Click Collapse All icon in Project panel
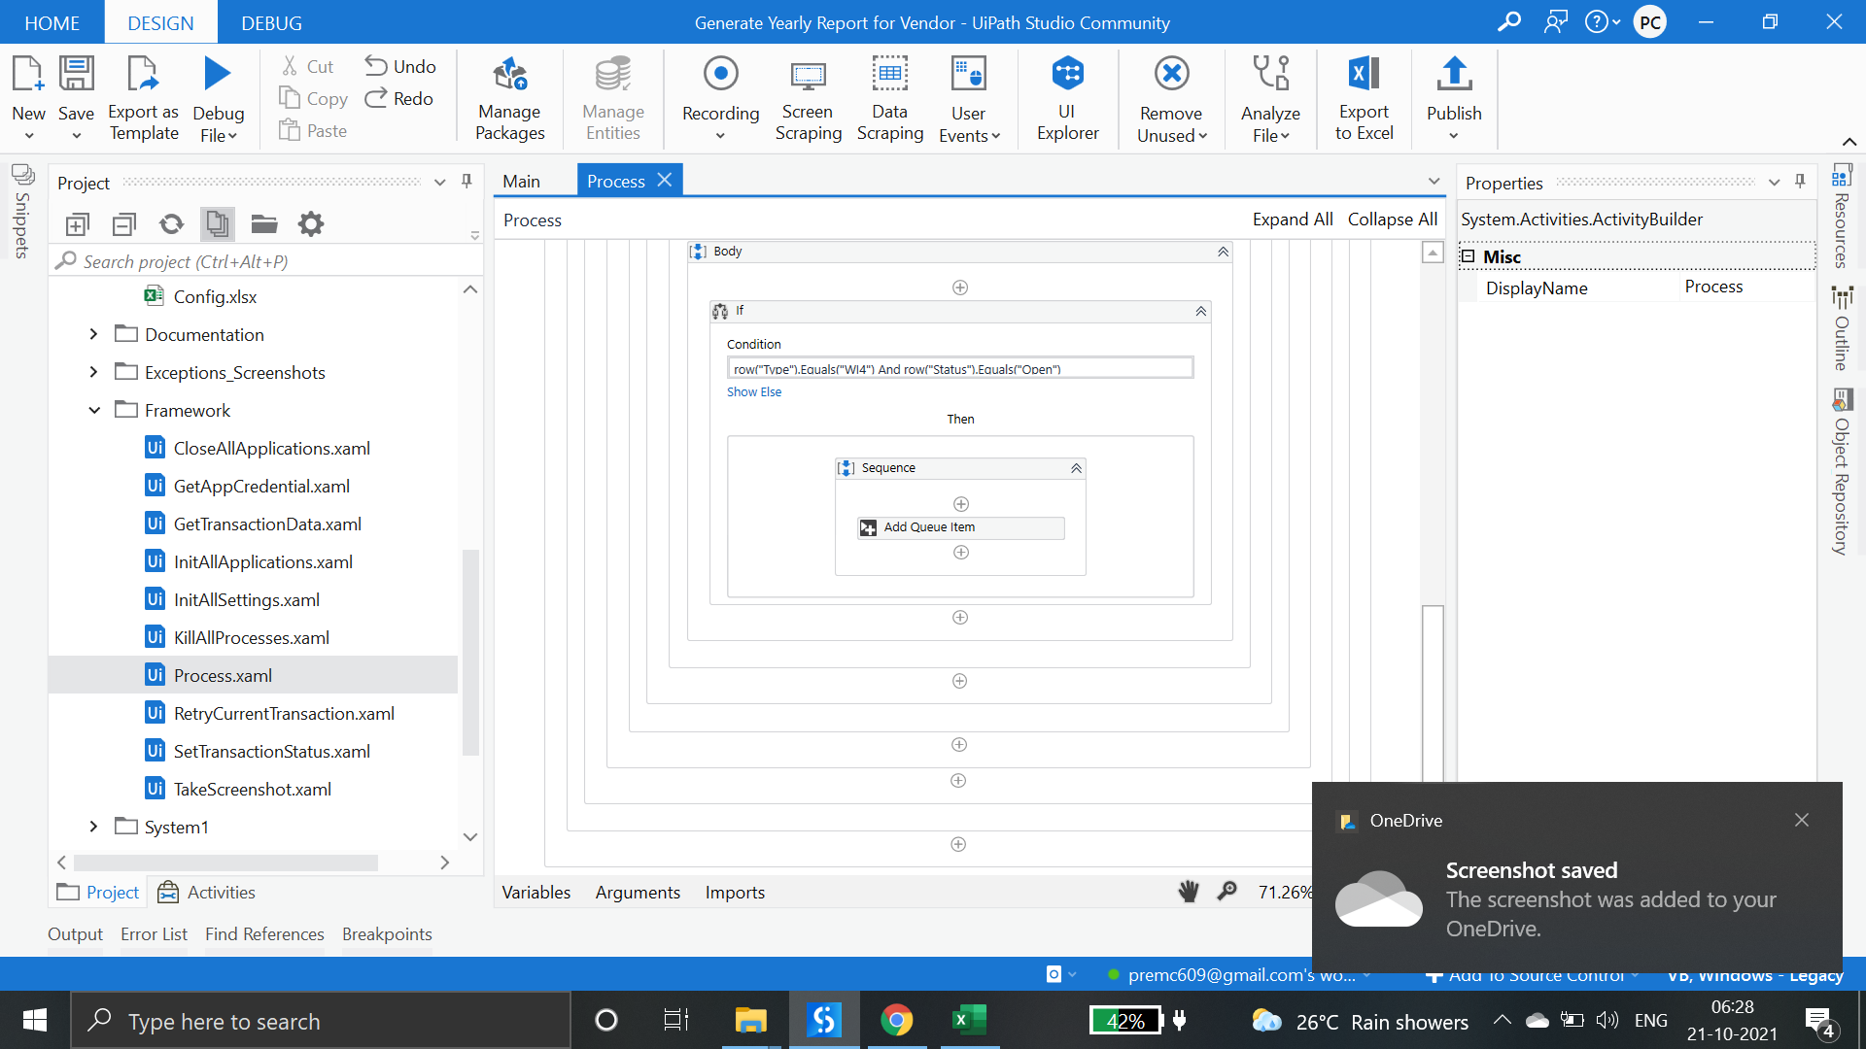 coord(124,224)
